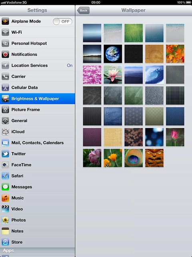192x257 pixels.
Task: Open Mail, Contacts, Calendars settings
Action: pyautogui.click(x=37, y=143)
